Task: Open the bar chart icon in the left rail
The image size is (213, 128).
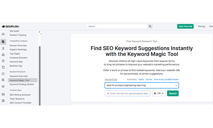Action: (x=3, y=55)
